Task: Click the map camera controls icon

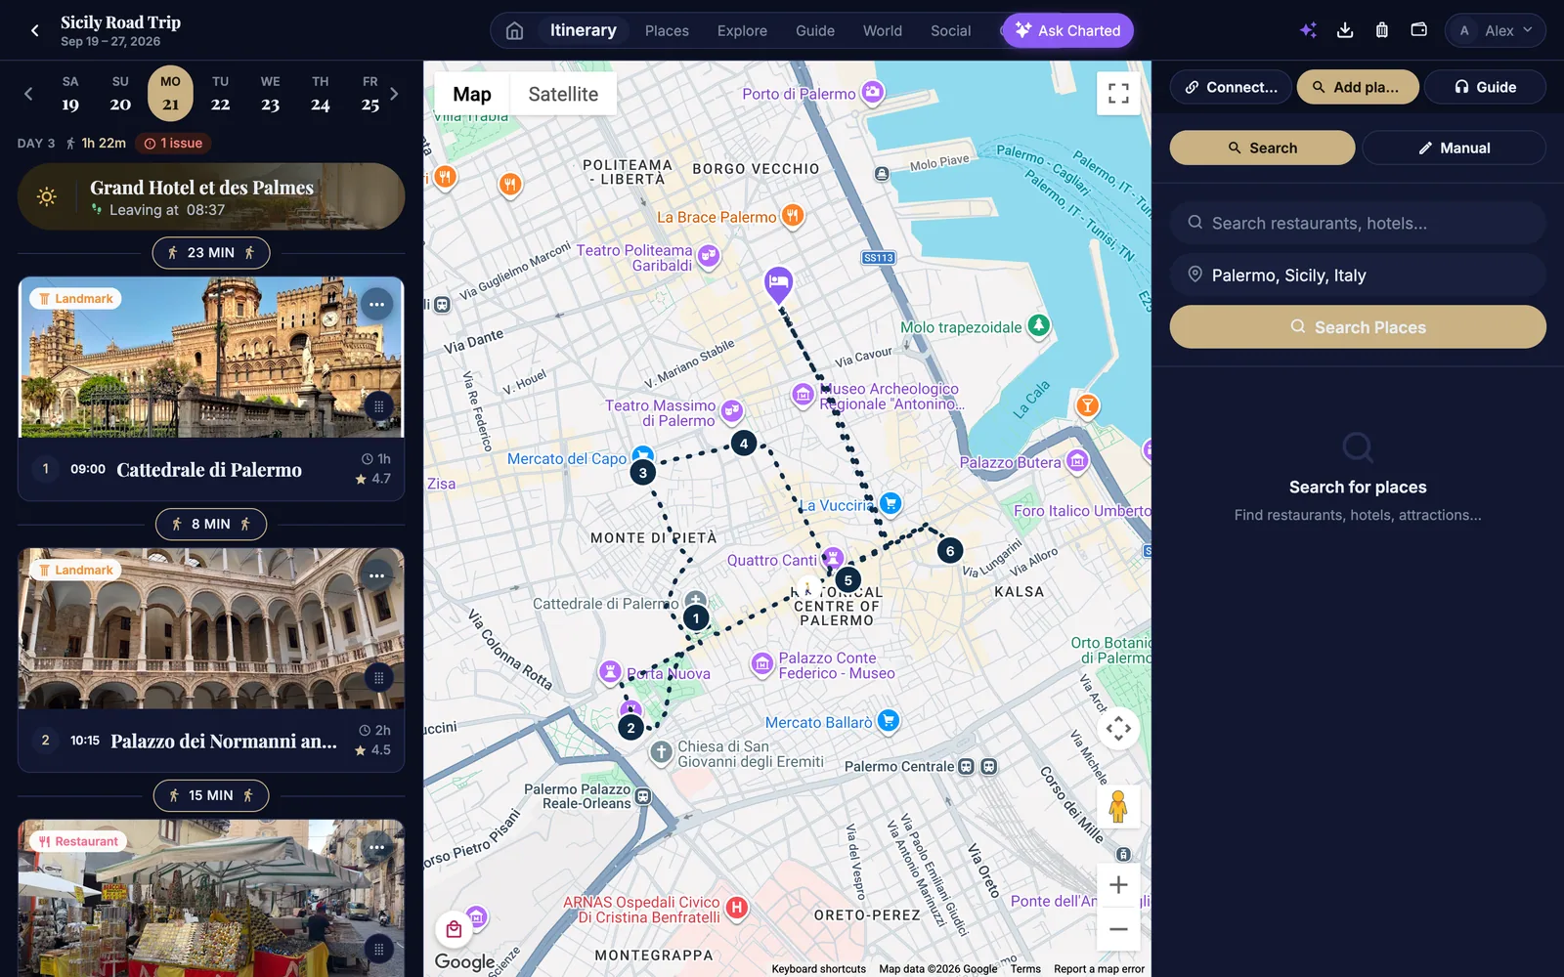Action: [x=1118, y=729]
